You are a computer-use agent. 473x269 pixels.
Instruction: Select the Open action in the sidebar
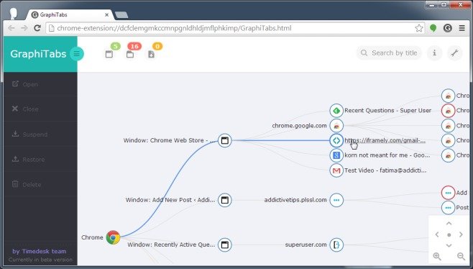[x=40, y=84]
